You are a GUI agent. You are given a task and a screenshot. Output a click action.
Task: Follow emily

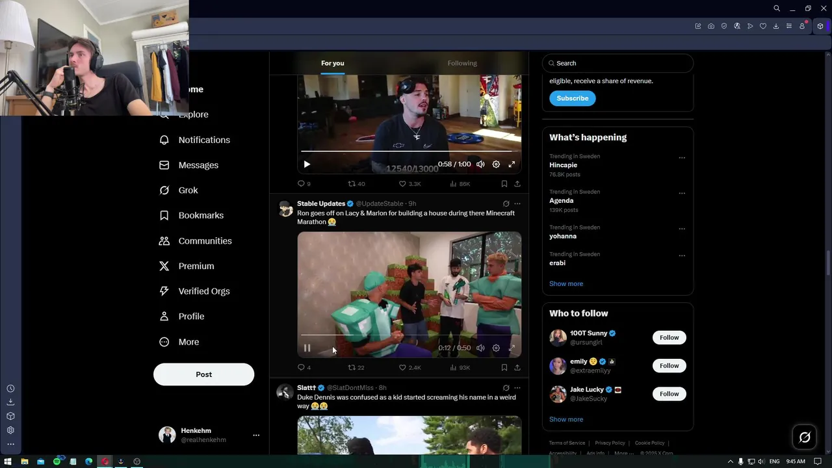(669, 365)
